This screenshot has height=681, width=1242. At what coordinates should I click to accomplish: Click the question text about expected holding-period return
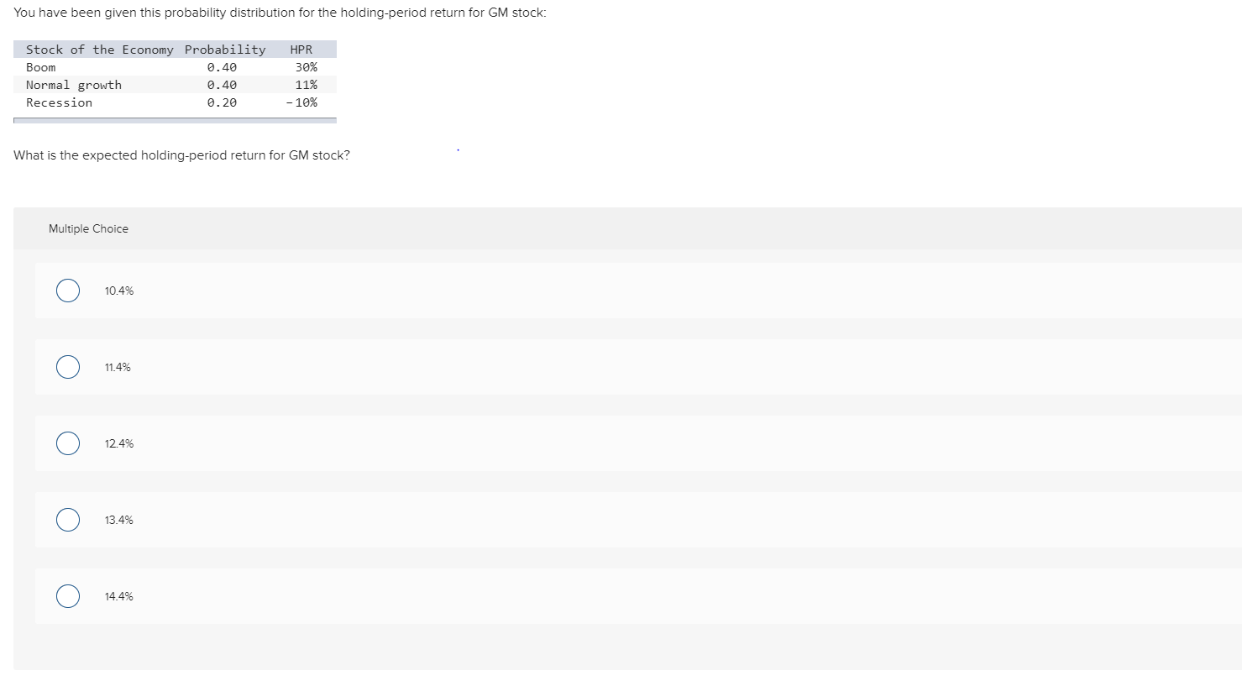[181, 155]
